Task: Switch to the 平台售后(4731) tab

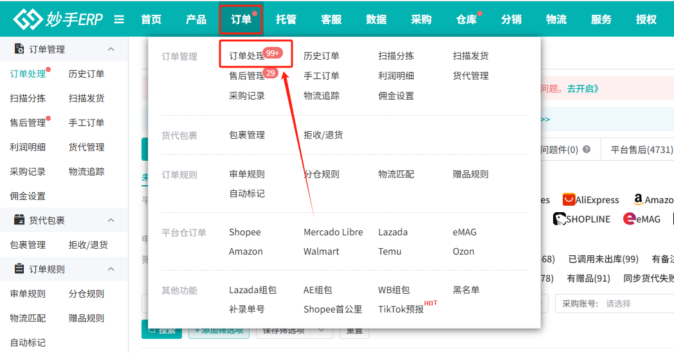Action: coord(641,150)
